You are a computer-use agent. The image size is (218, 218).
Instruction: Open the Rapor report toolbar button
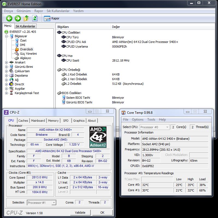(52, 18)
